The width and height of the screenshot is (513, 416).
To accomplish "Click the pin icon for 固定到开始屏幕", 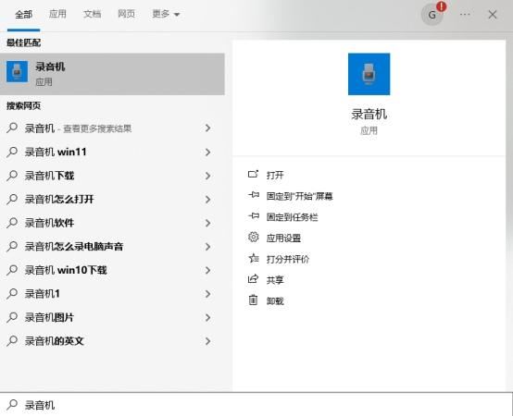I will point(254,195).
